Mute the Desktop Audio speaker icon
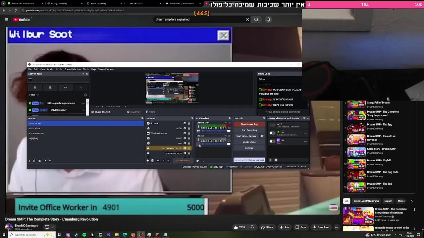The height and width of the screenshot is (238, 424). click(198, 131)
